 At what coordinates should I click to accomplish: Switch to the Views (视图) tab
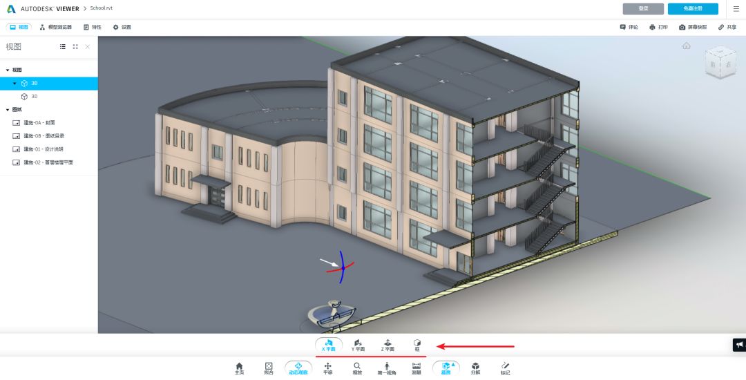coord(19,27)
